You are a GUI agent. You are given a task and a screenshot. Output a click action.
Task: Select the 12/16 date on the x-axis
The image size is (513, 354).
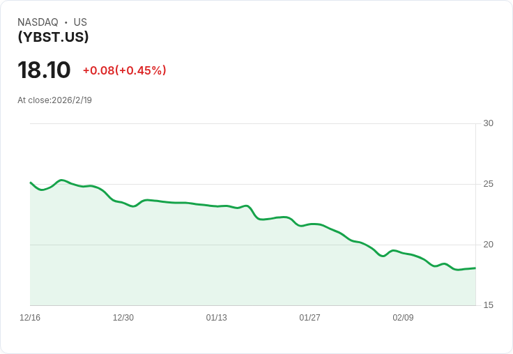(30, 318)
